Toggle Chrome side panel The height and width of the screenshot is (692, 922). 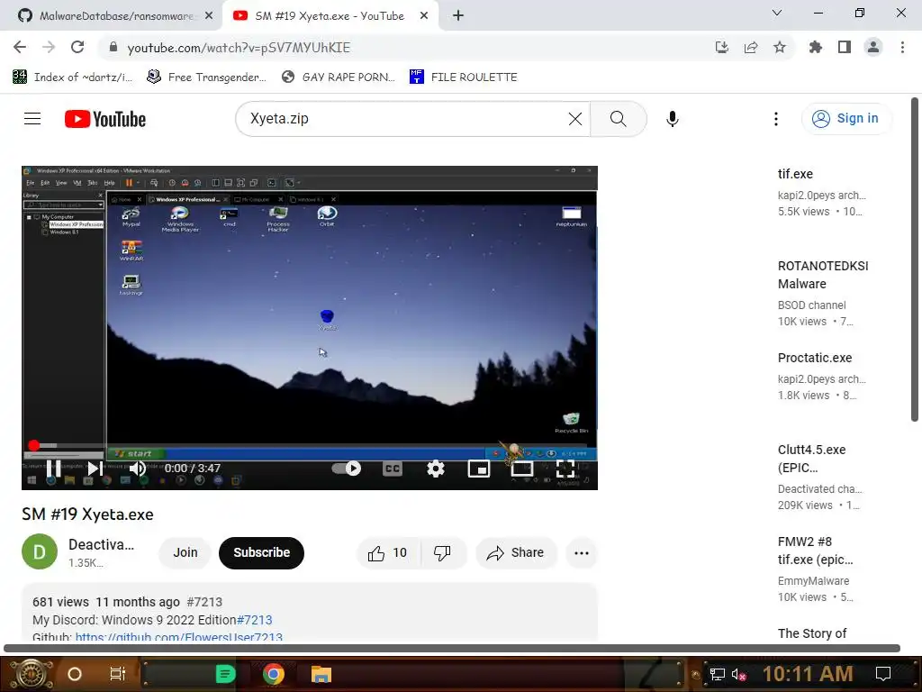pos(844,47)
